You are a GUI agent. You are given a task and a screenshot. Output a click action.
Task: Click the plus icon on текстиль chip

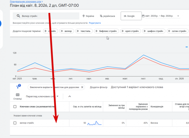pyautogui.click(x=78, y=31)
